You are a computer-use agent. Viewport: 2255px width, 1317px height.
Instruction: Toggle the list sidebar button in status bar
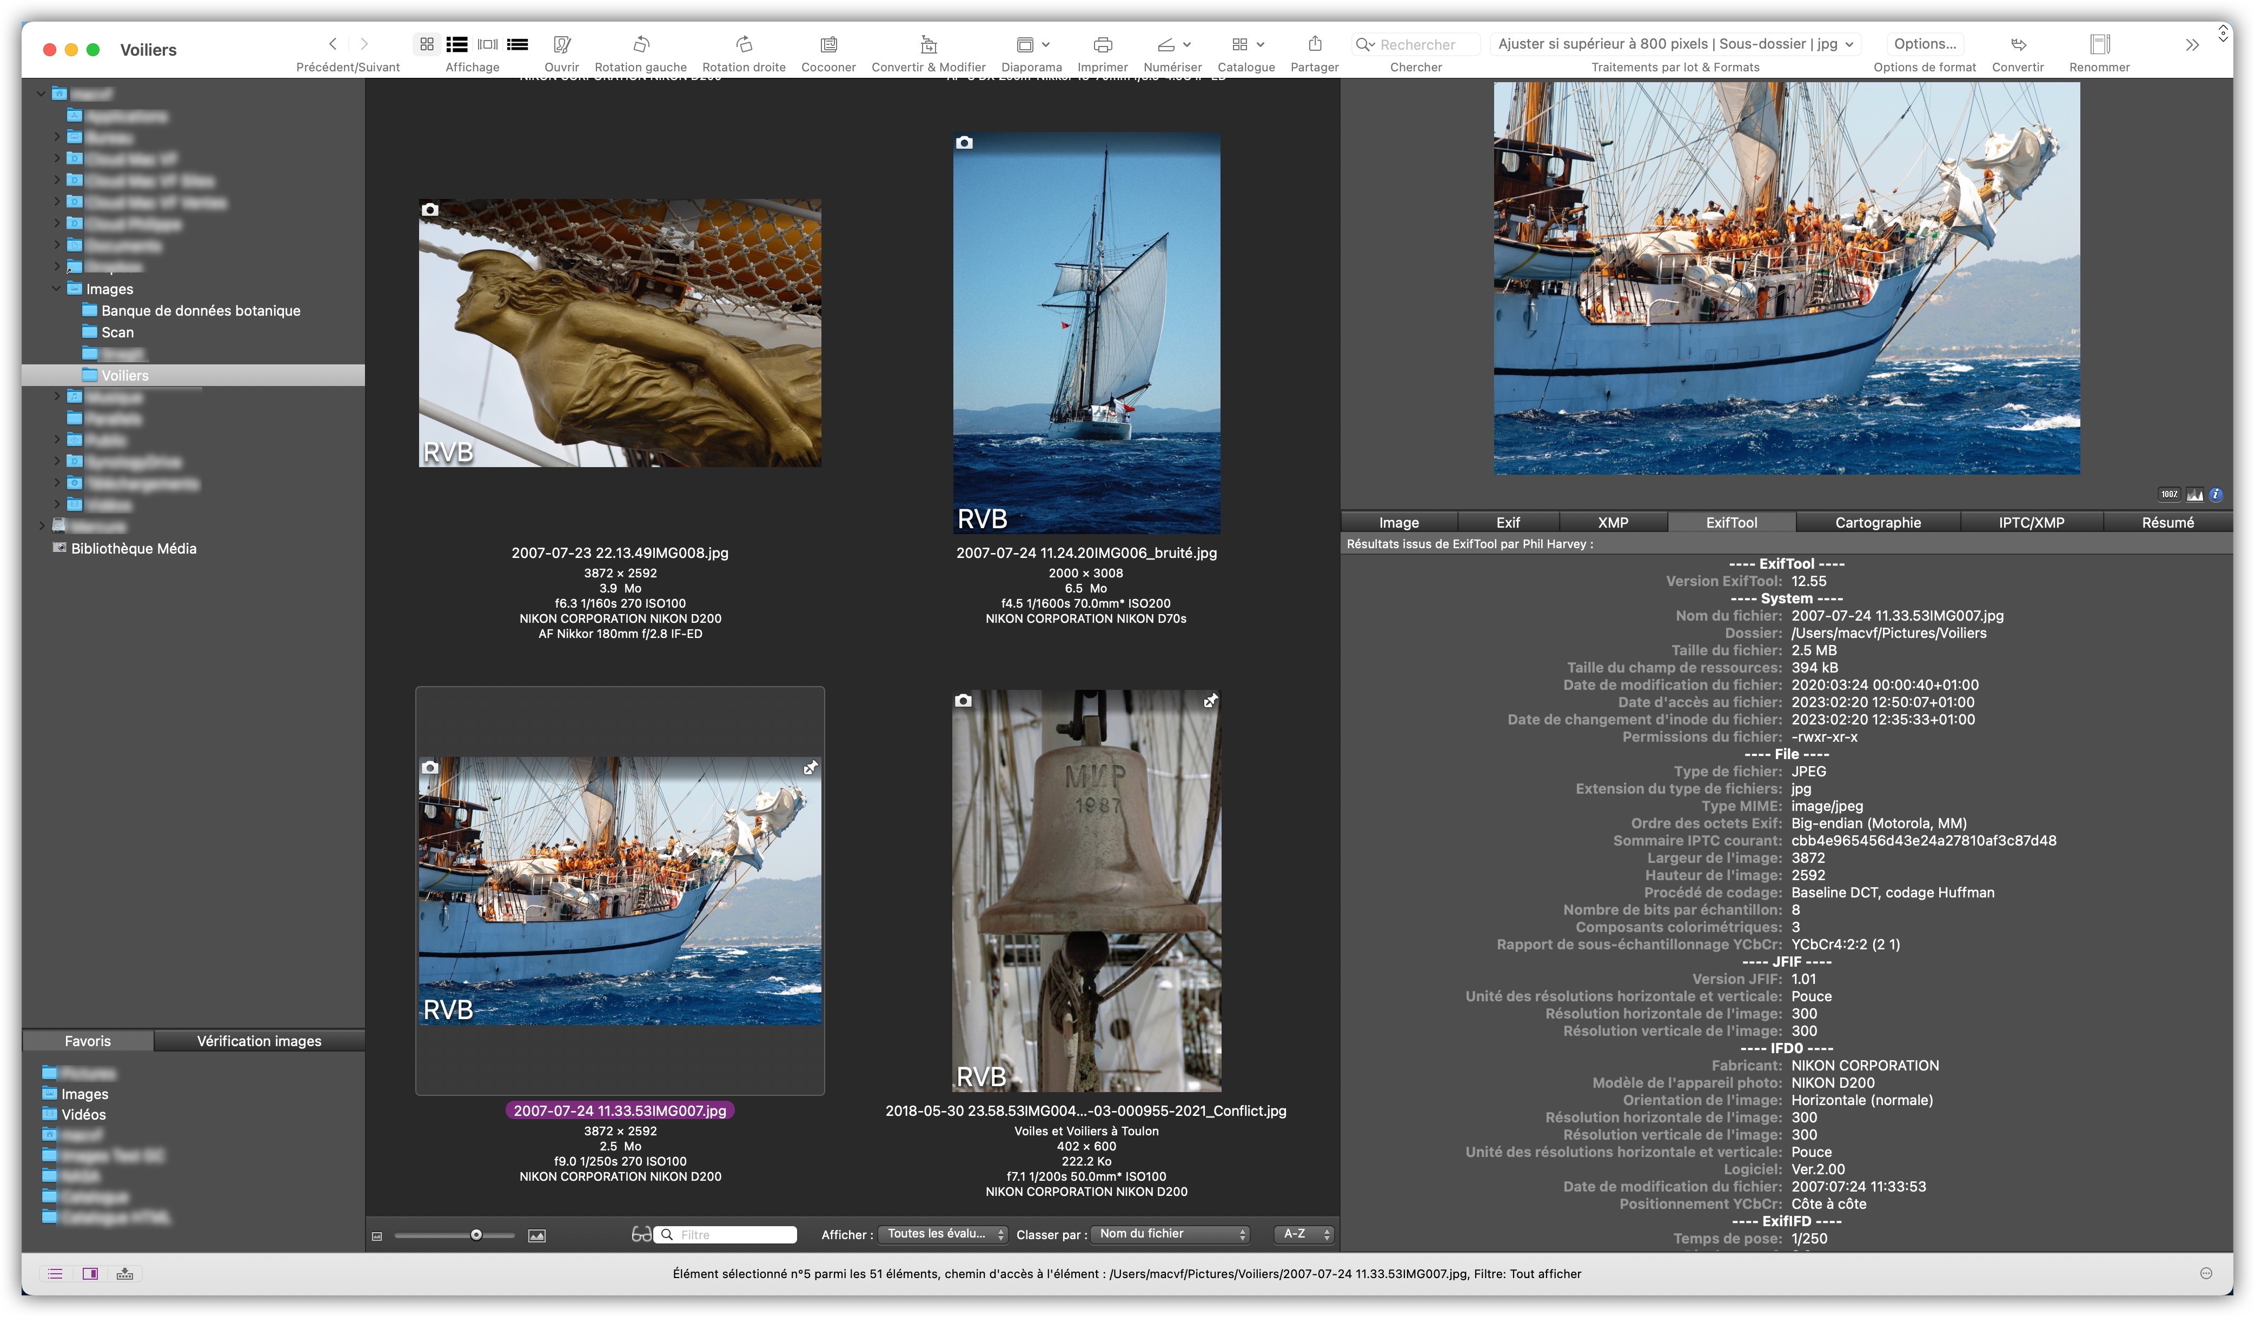click(56, 1273)
